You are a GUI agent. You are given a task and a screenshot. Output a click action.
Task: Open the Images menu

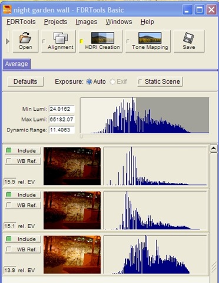(x=87, y=22)
